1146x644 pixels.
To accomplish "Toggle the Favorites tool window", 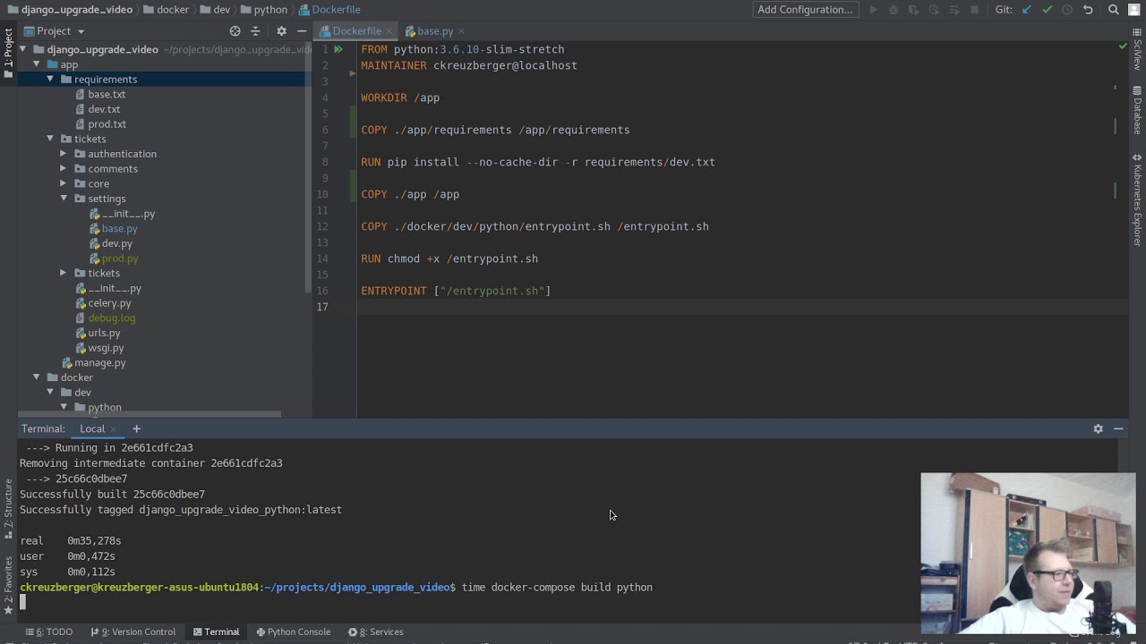I will pos(8,580).
